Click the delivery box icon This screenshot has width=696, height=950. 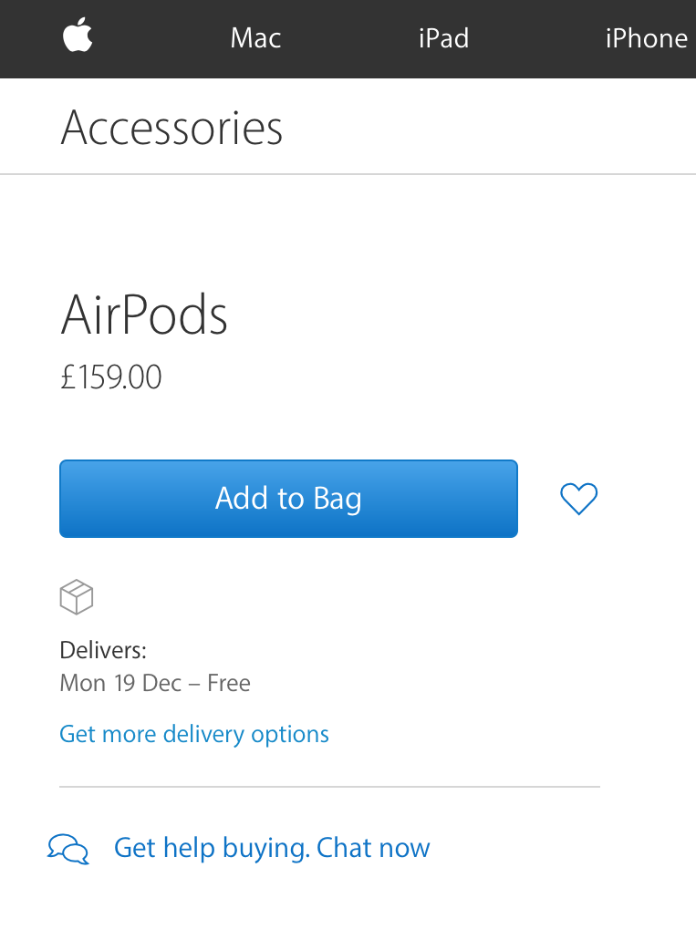pos(77,597)
